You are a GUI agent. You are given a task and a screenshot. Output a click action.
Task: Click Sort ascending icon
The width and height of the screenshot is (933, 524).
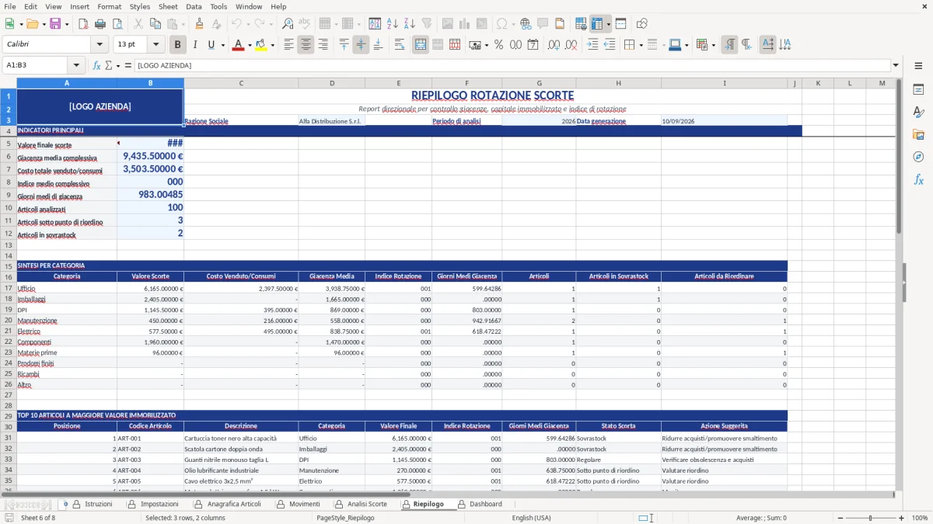pyautogui.click(x=392, y=24)
